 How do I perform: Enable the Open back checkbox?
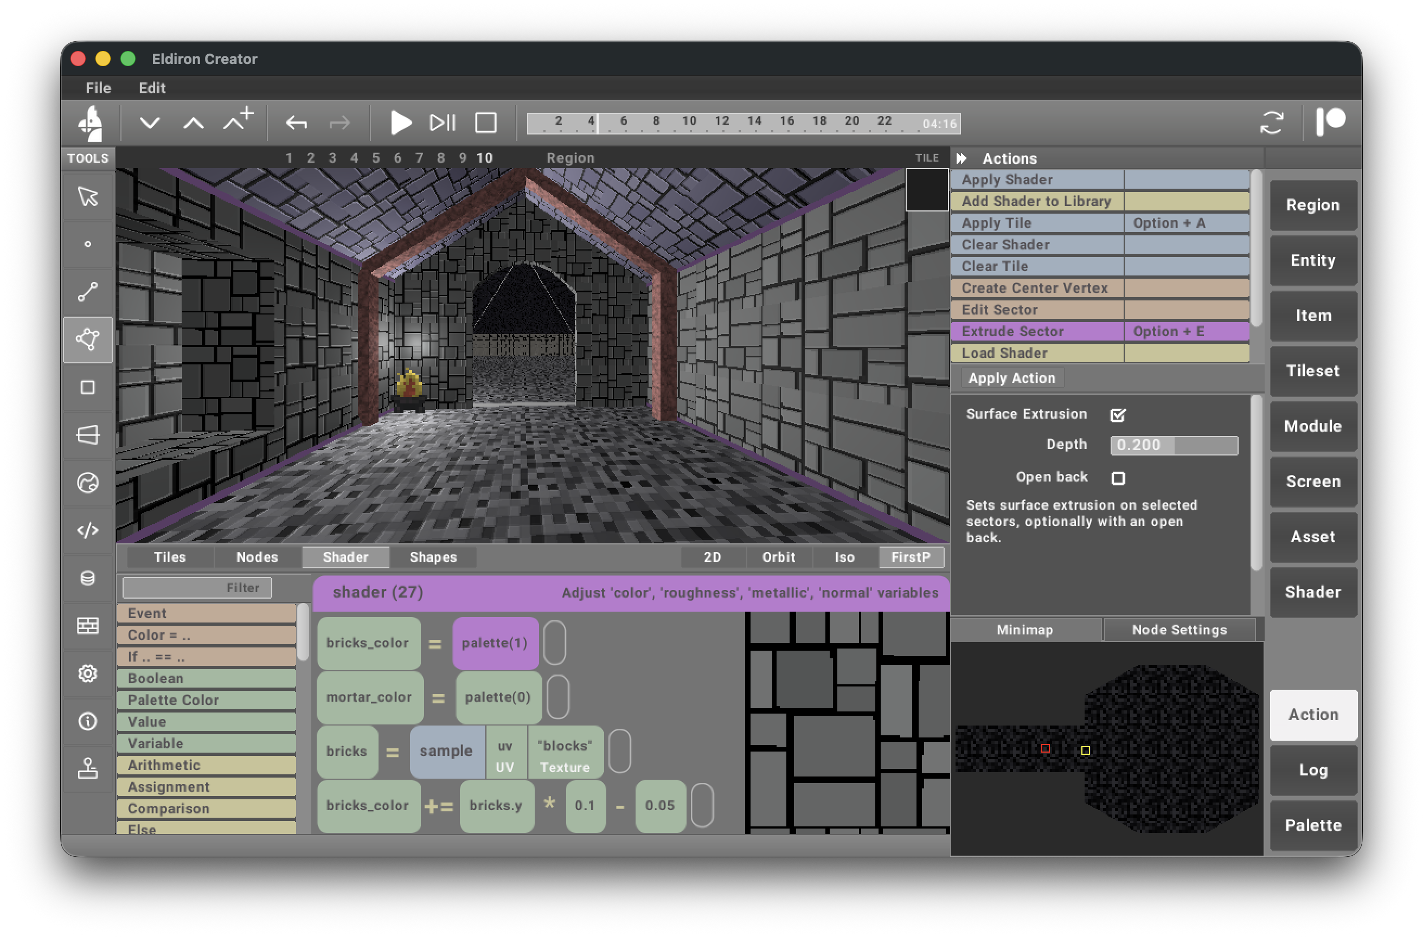1118,478
